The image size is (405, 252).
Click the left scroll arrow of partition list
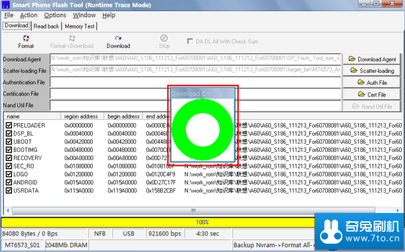pos(8,211)
